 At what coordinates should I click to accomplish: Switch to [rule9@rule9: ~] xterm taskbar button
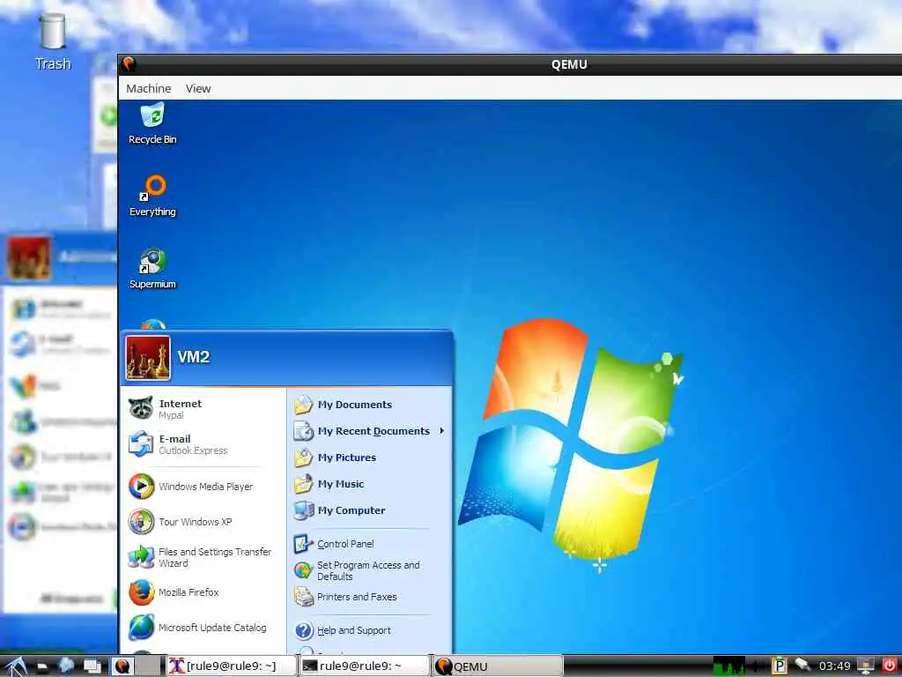tap(232, 666)
